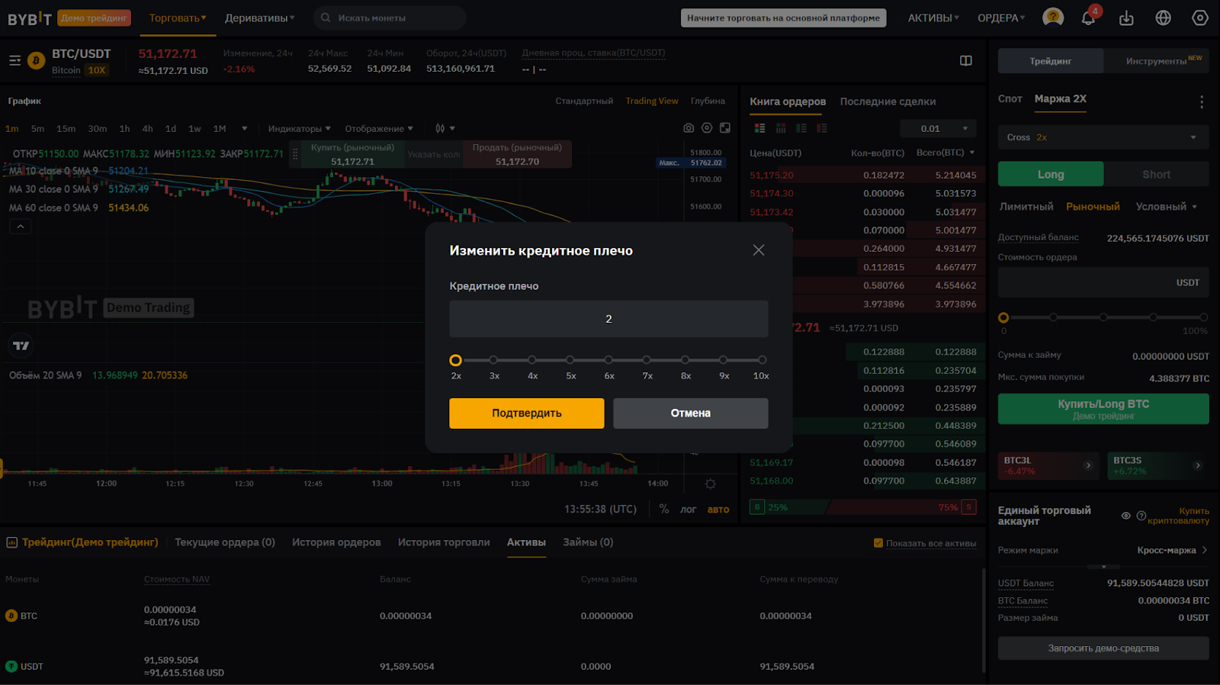Hide balance using the eye icon
This screenshot has width=1220, height=685.
click(1125, 516)
